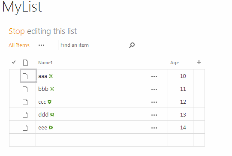Click the document icon in the eee row
The width and height of the screenshot is (232, 156).
[25, 128]
